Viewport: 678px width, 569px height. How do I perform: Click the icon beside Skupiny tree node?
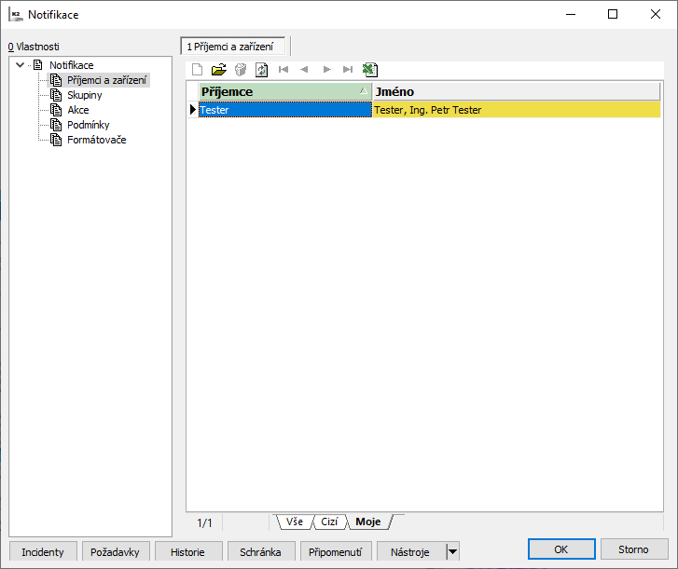point(56,95)
